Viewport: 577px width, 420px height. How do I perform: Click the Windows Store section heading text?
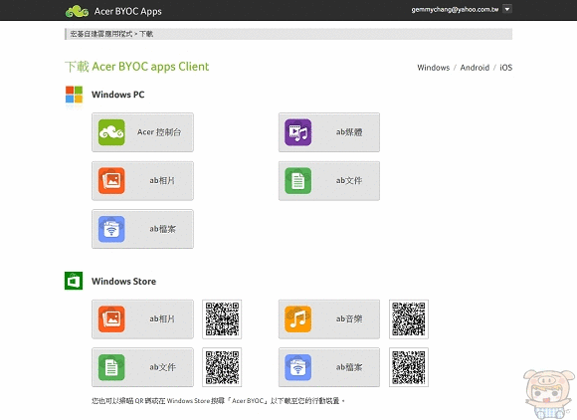[x=123, y=282]
